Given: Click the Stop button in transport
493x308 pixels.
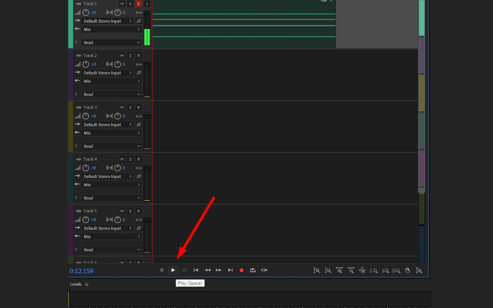Looking at the screenshot, I should tap(161, 270).
